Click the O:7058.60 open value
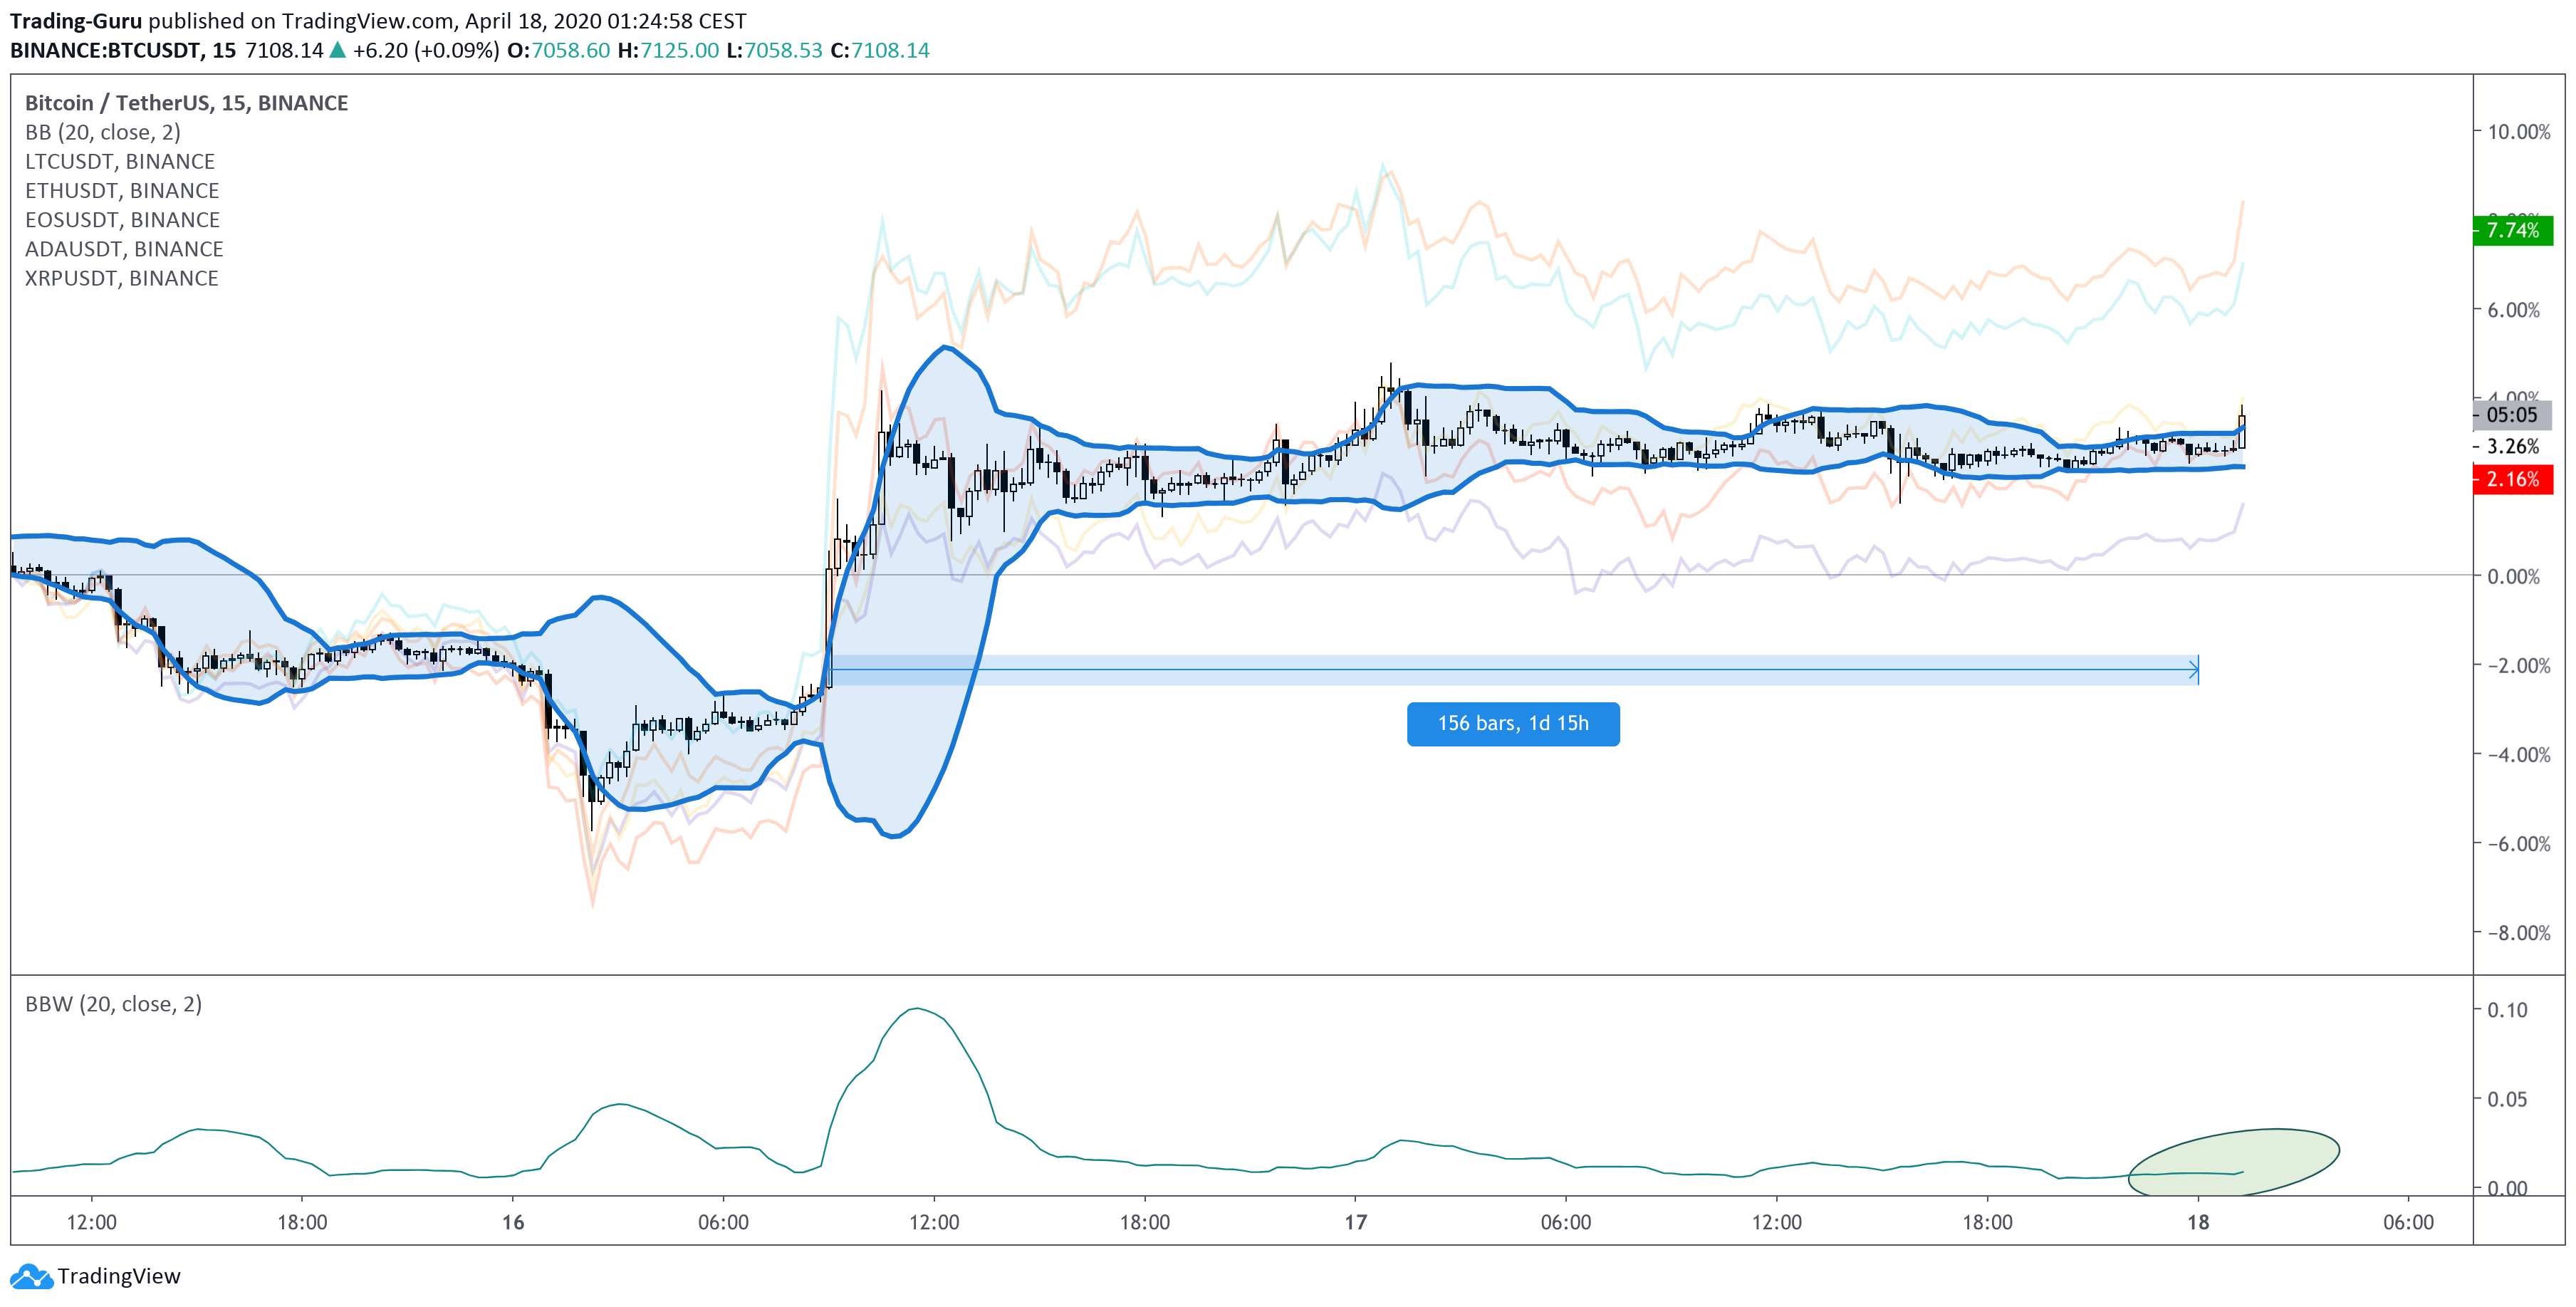This screenshot has width=2576, height=1307. [x=558, y=50]
